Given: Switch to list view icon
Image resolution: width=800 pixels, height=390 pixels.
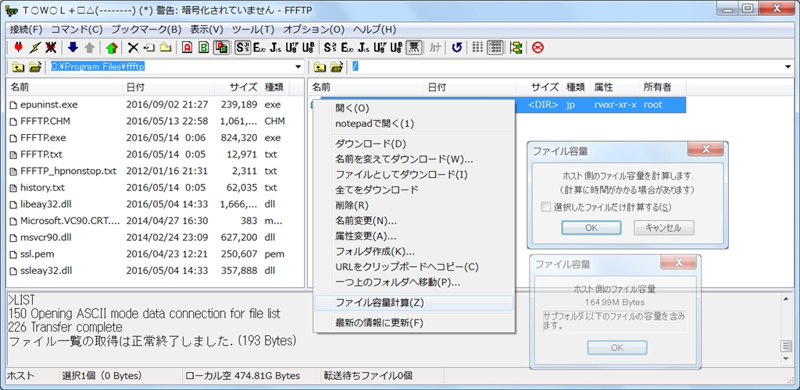Looking at the screenshot, I should tap(477, 48).
